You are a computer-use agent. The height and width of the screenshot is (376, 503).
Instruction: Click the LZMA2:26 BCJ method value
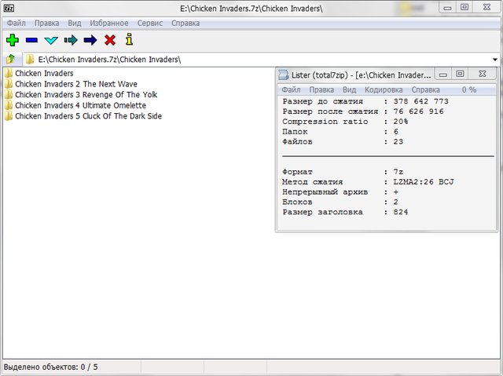coord(424,181)
